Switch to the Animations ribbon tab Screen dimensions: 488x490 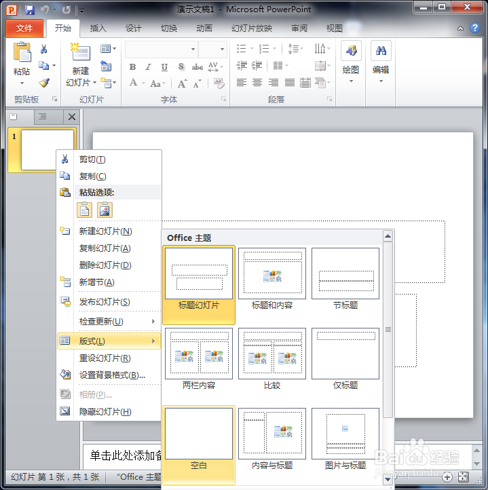[204, 29]
